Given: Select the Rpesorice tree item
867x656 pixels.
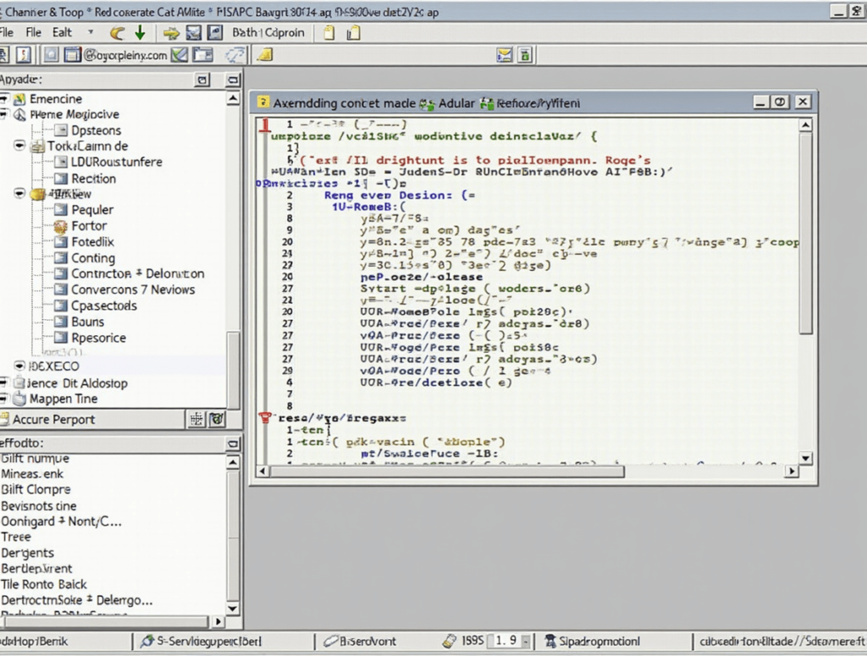Looking at the screenshot, I should [98, 338].
